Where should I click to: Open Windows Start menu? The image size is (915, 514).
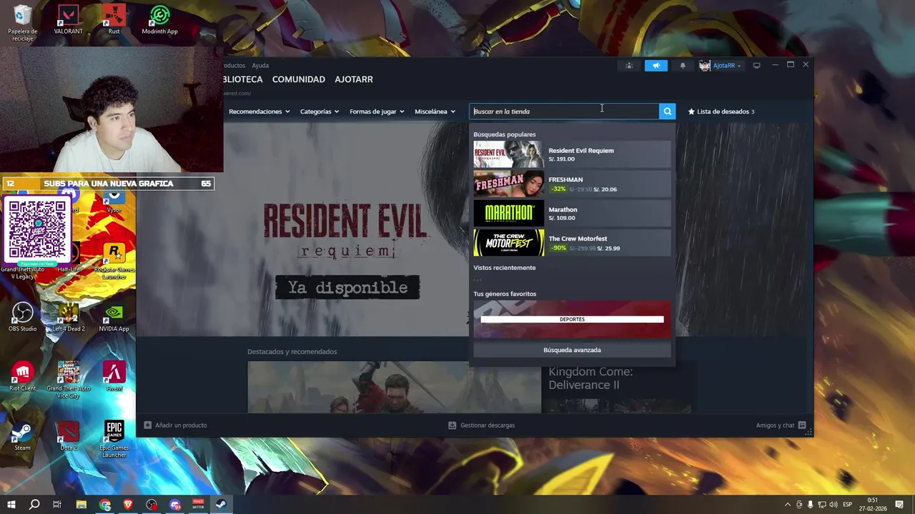[x=11, y=505]
